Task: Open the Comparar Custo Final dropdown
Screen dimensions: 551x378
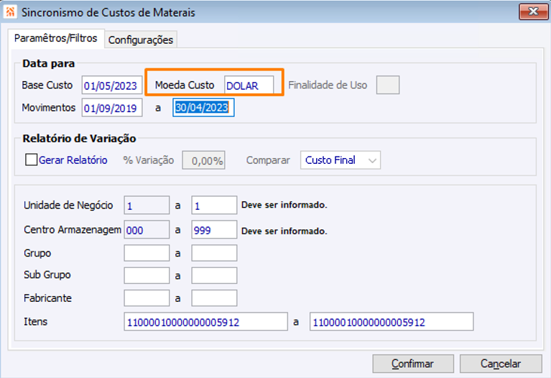Action: (341, 160)
